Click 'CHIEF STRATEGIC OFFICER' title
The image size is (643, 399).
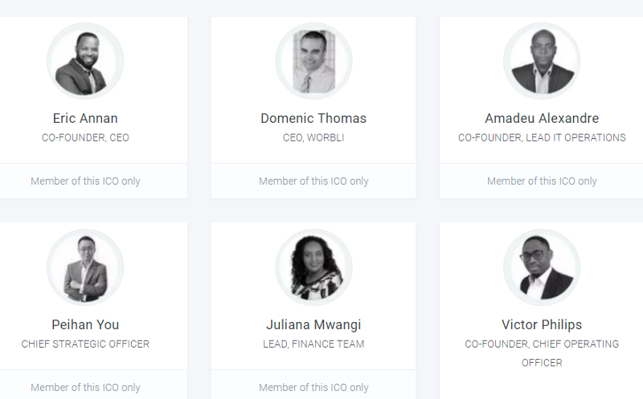point(85,344)
